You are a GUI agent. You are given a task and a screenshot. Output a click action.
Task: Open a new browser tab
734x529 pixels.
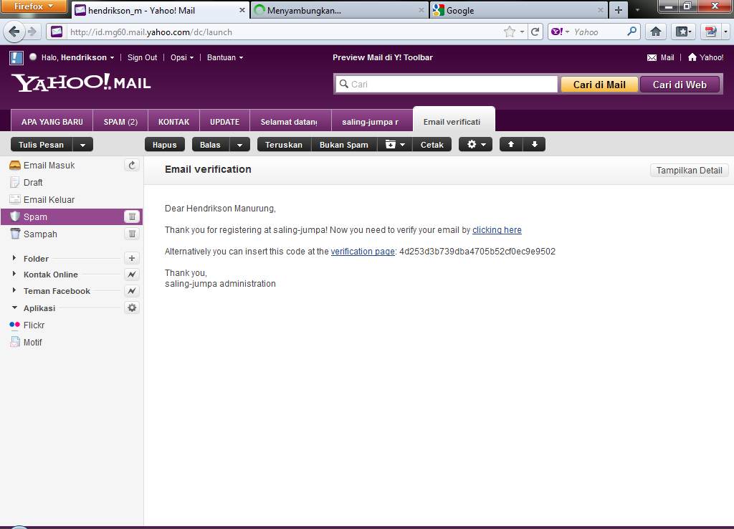[x=619, y=10]
